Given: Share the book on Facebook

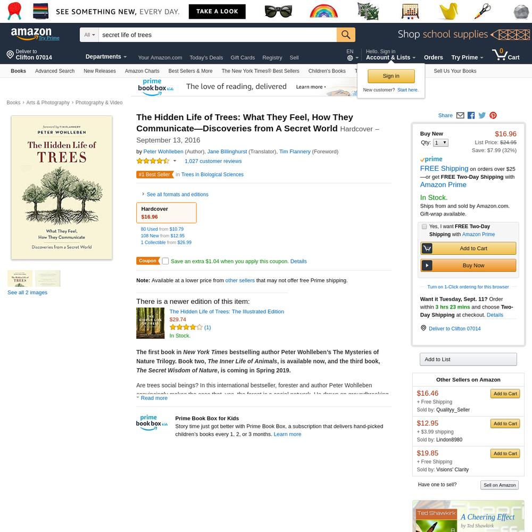Looking at the screenshot, I should (x=471, y=115).
